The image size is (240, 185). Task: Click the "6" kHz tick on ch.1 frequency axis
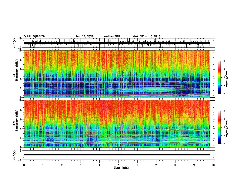point(21,69)
